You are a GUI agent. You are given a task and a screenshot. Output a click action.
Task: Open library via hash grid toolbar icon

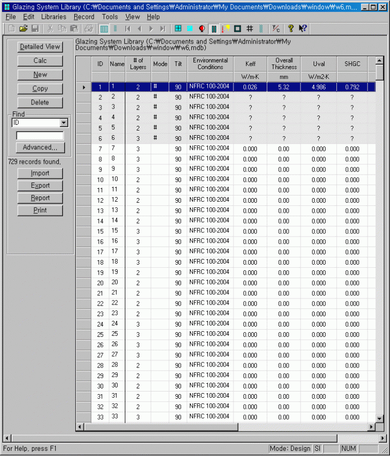click(250, 29)
